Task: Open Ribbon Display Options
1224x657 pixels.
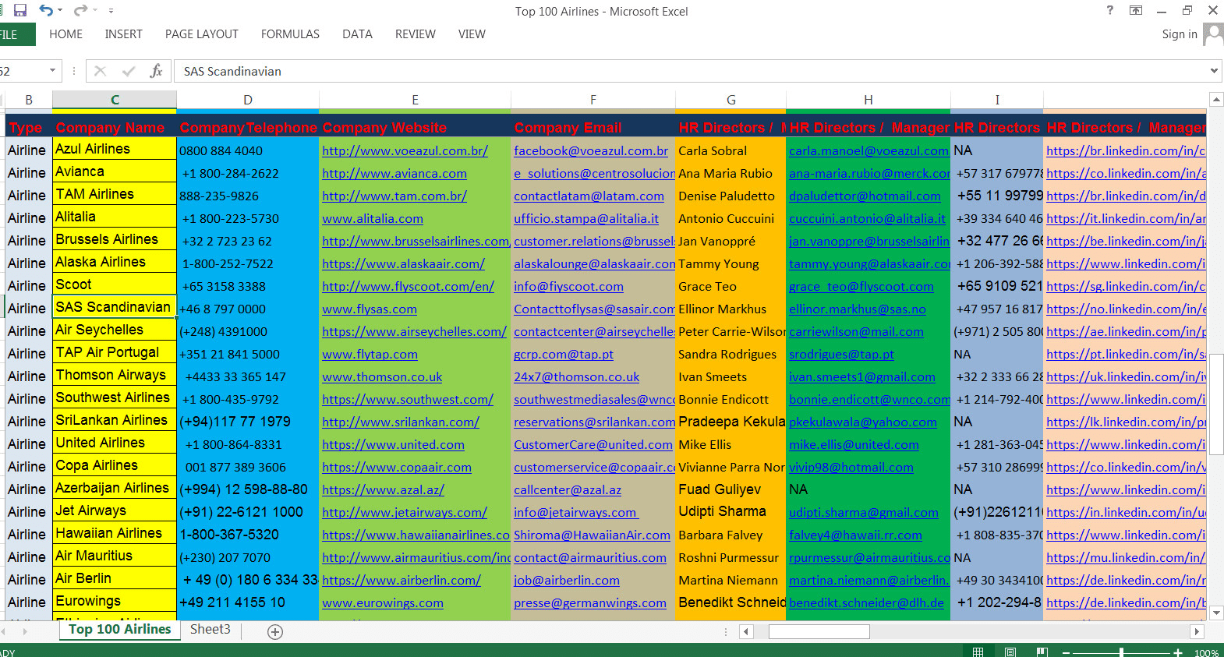Action: pos(1136,10)
